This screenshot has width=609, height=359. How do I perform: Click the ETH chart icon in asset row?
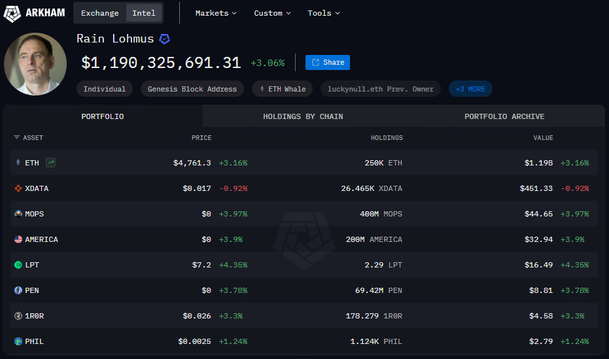(51, 163)
